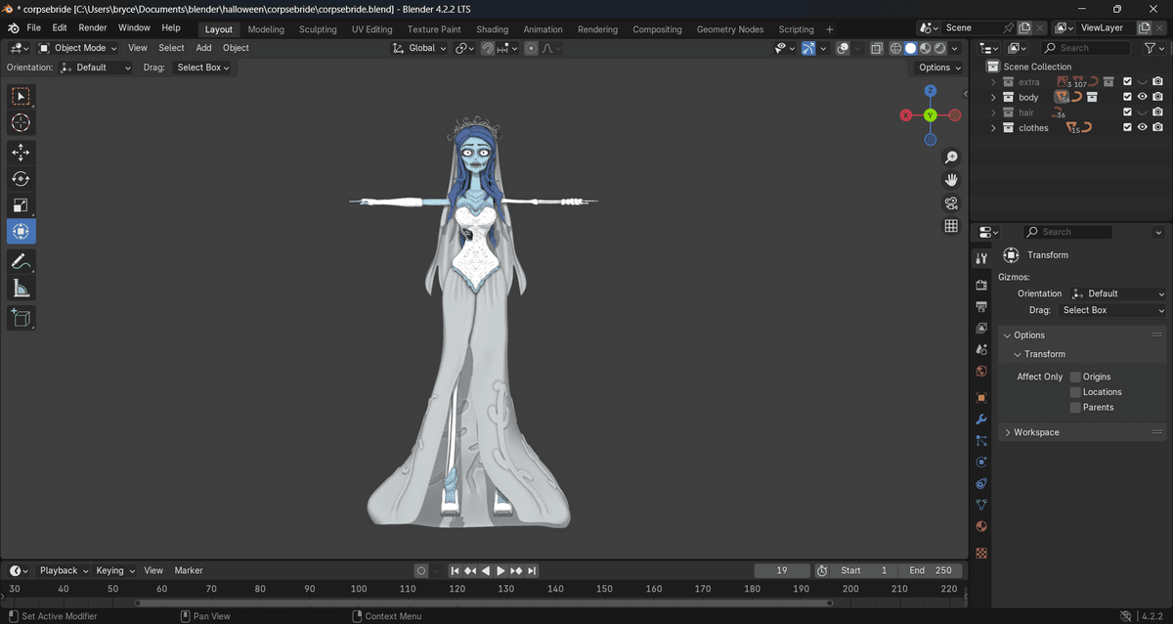The width and height of the screenshot is (1173, 624).
Task: Choose the 3D Cursor tool
Action: point(21,122)
